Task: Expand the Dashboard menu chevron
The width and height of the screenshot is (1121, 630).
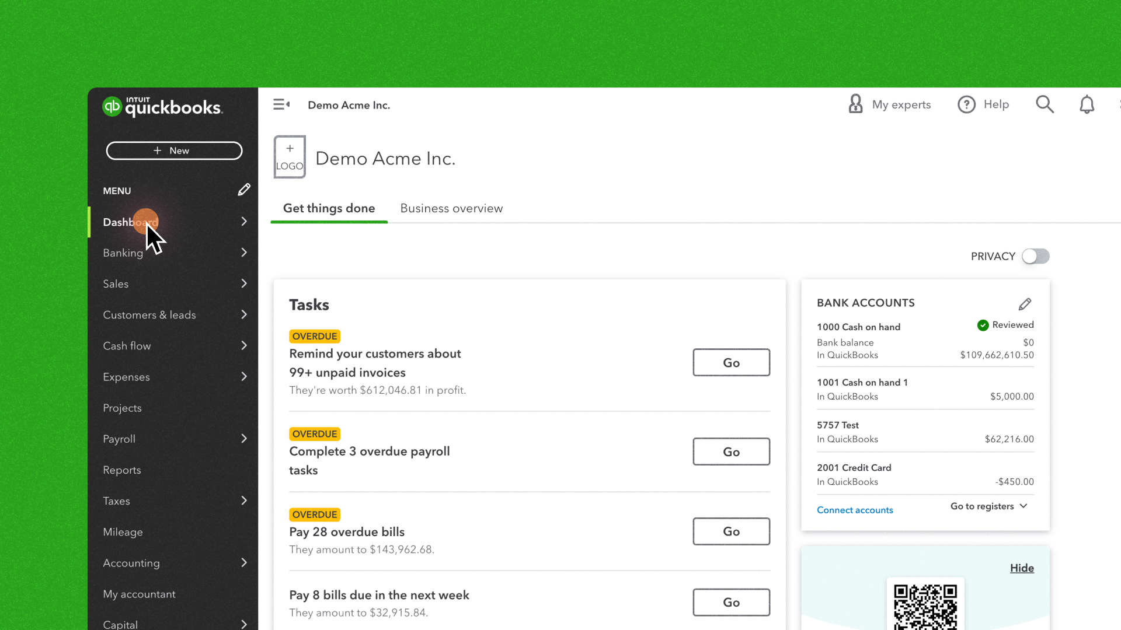Action: pos(244,222)
